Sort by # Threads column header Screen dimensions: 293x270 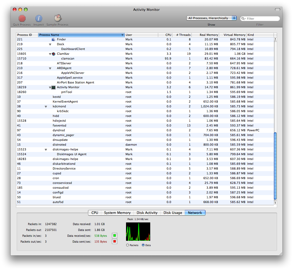click(182, 35)
